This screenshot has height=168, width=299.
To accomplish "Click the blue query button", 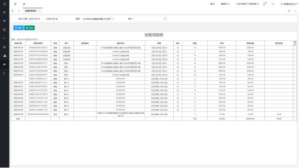I will tap(19, 28).
